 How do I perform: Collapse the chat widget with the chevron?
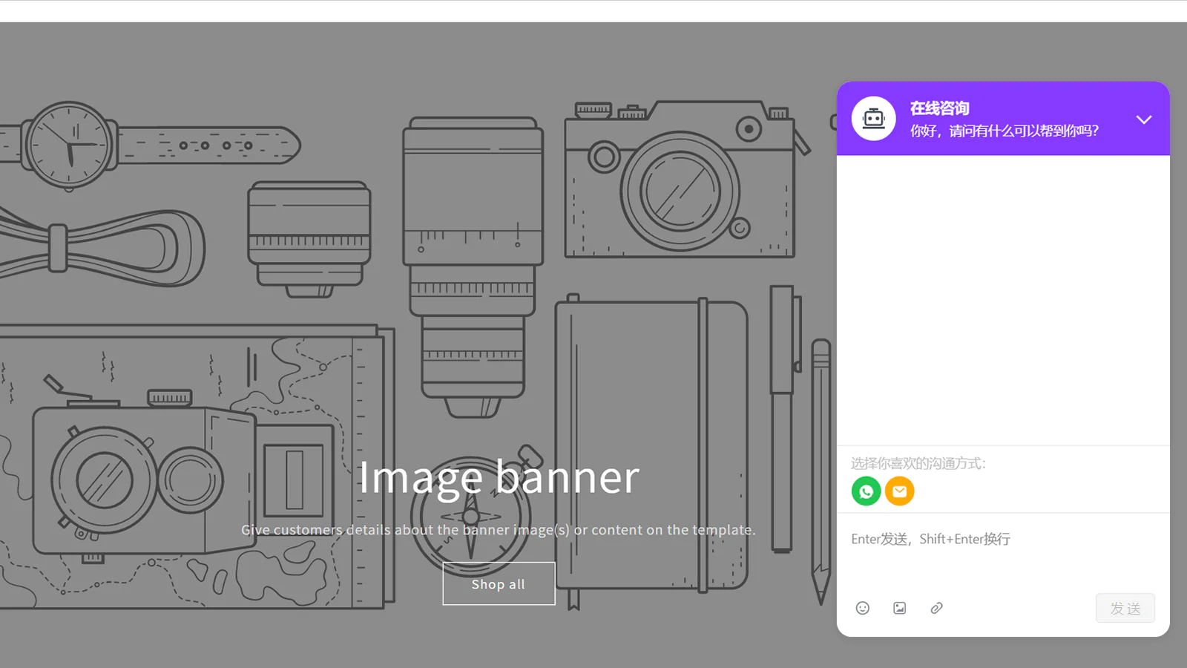[x=1143, y=119]
